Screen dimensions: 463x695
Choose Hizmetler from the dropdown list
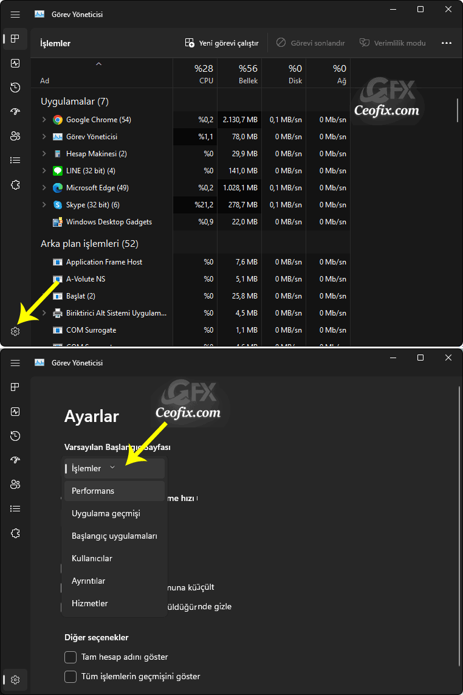tap(114, 604)
